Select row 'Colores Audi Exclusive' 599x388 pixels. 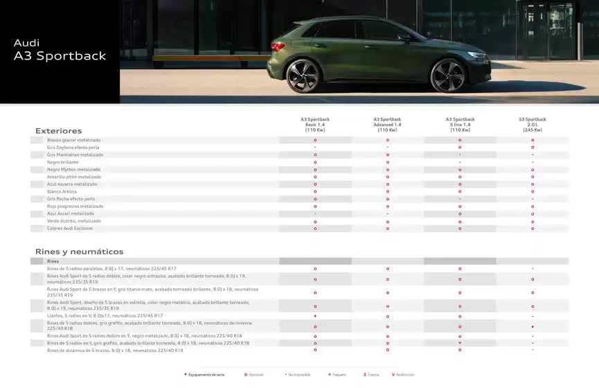point(299,228)
